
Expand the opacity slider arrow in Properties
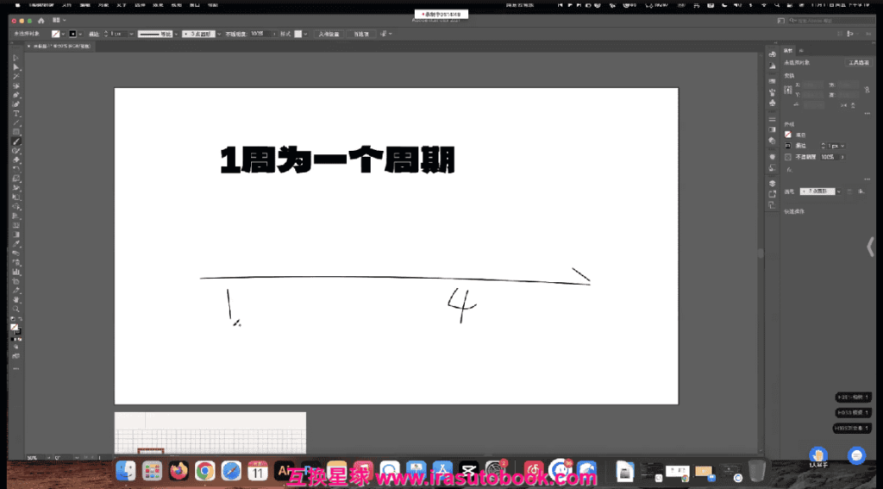click(x=842, y=157)
